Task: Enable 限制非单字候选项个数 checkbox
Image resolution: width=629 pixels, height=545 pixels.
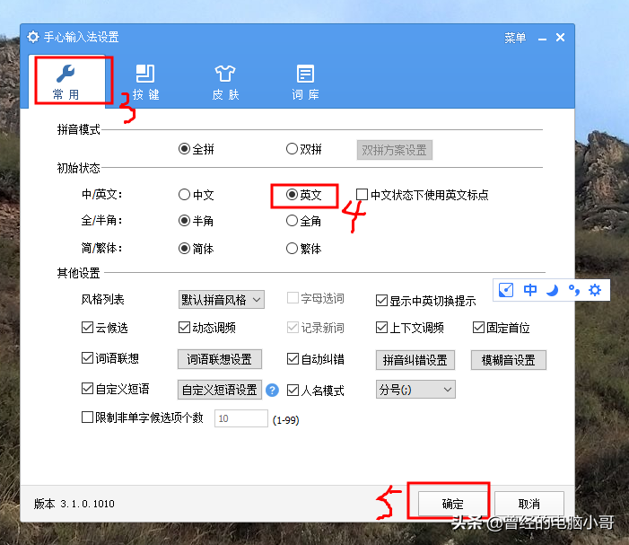Action: click(x=143, y=418)
